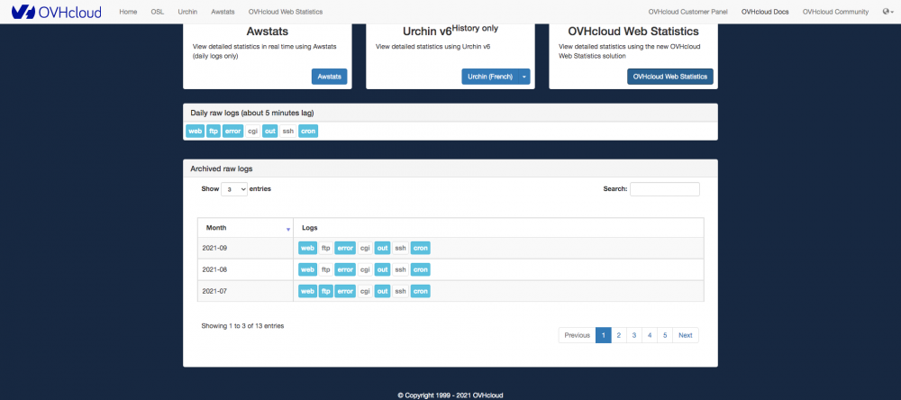Go to pagination page 4
Viewport: 901px width, 400px height.
[x=650, y=335]
